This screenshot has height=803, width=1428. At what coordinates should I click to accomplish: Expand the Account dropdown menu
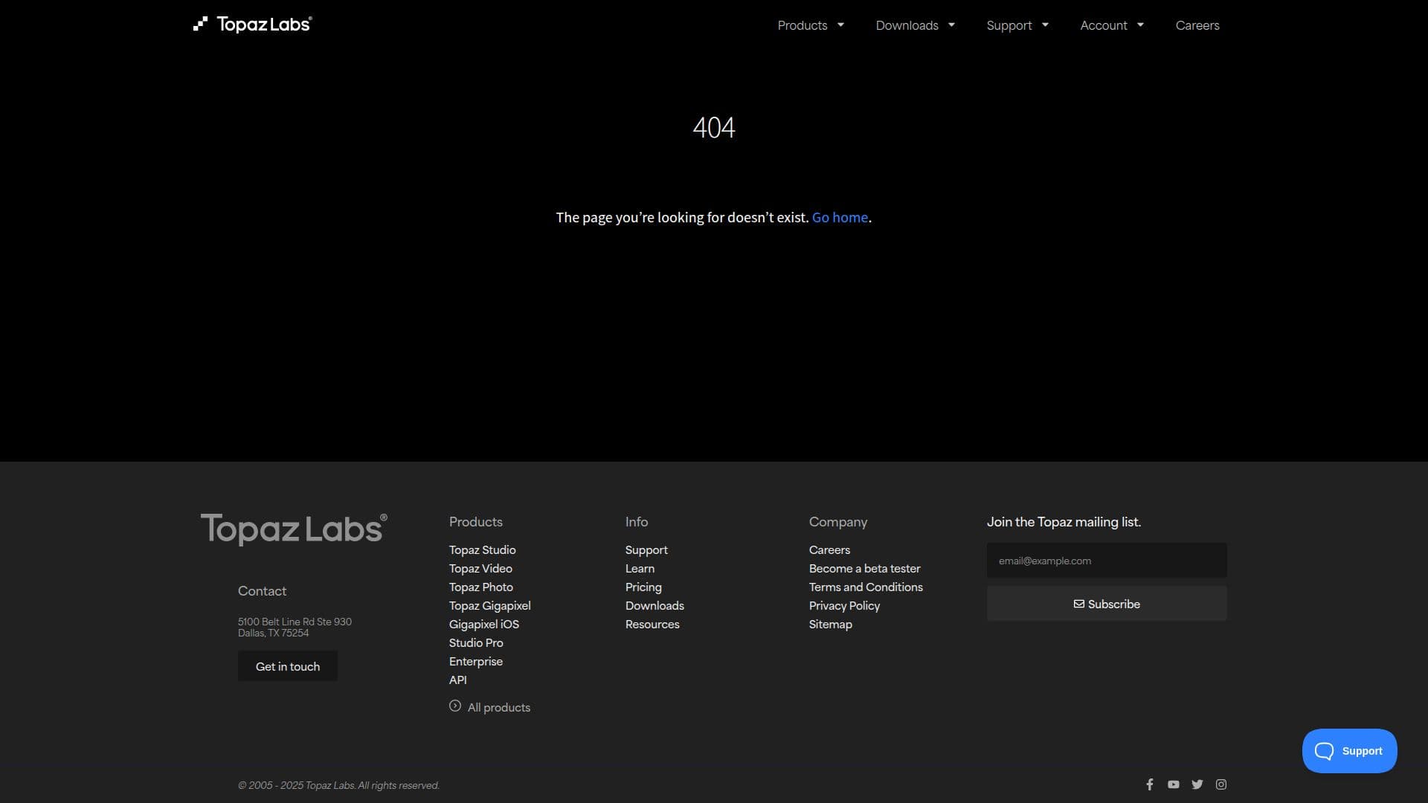(x=1112, y=25)
